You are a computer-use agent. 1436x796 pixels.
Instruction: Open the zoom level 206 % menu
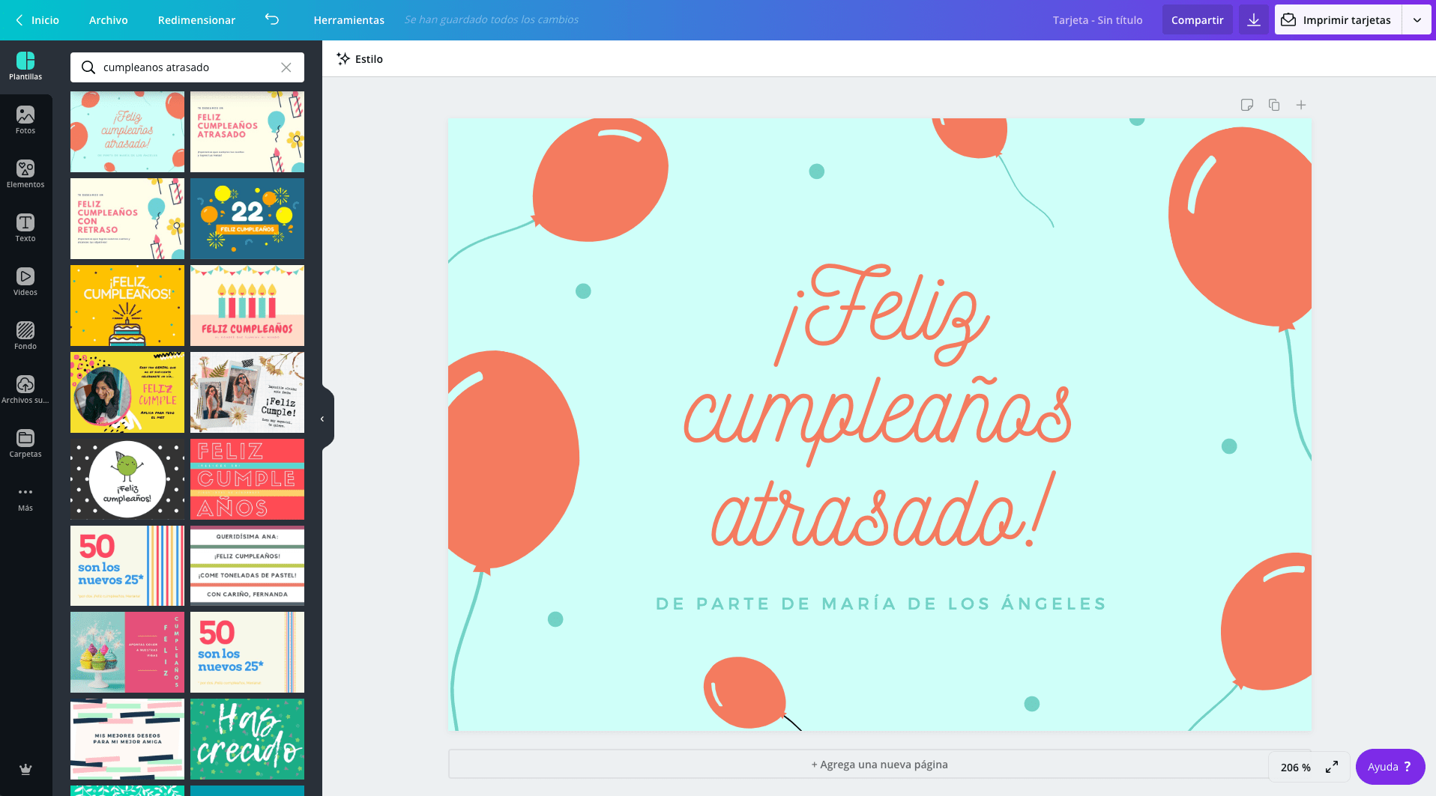pos(1296,768)
